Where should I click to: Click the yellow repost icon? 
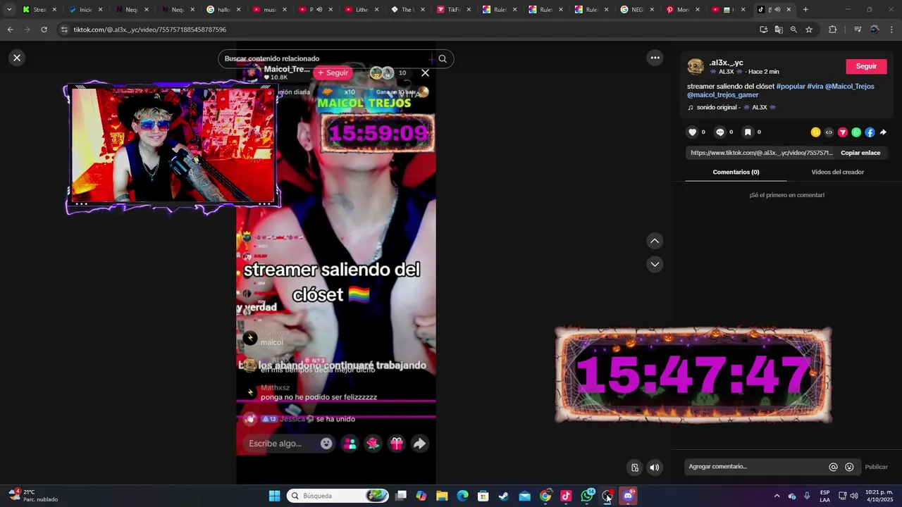[815, 132]
